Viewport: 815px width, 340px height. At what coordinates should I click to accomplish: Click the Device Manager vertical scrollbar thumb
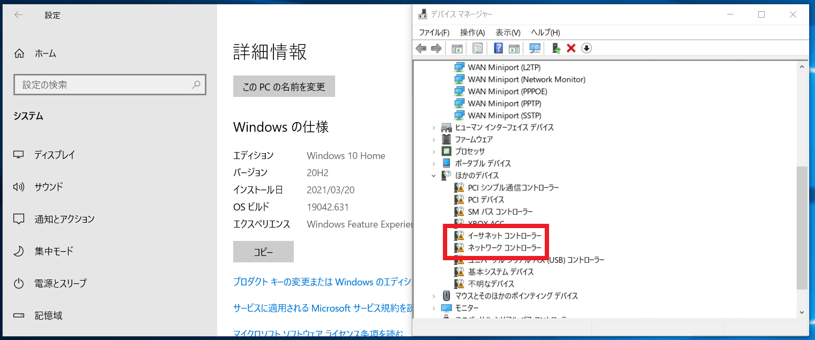click(x=802, y=228)
